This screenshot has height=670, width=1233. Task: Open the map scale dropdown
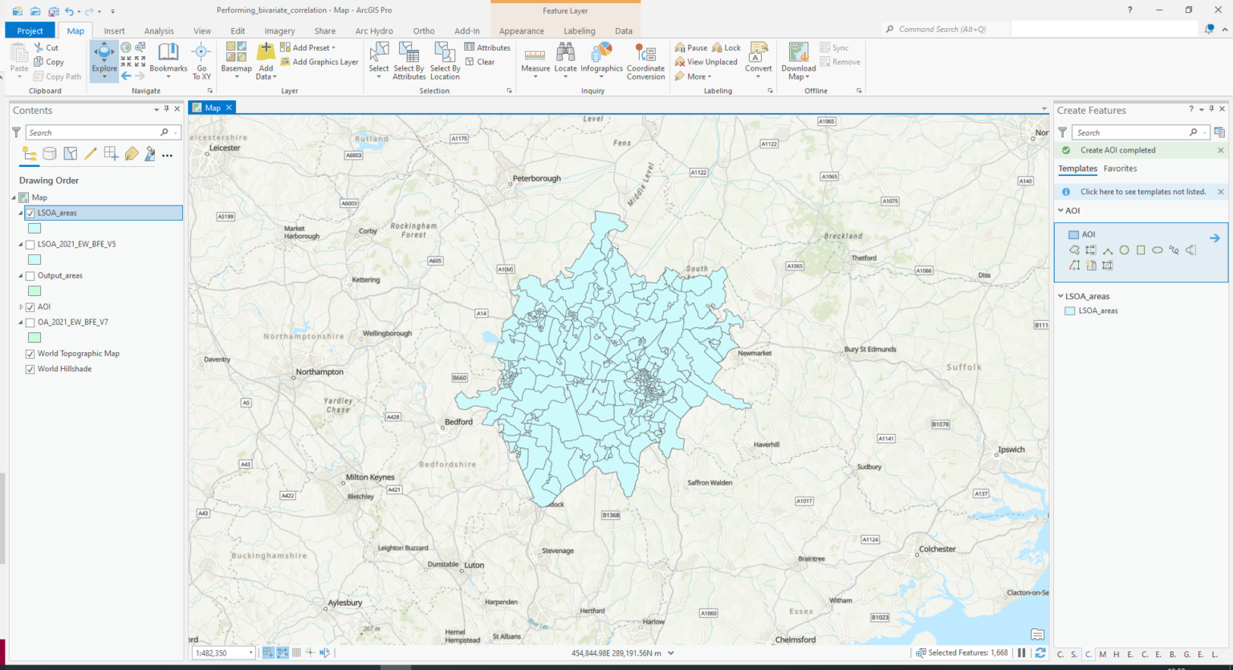(250, 652)
